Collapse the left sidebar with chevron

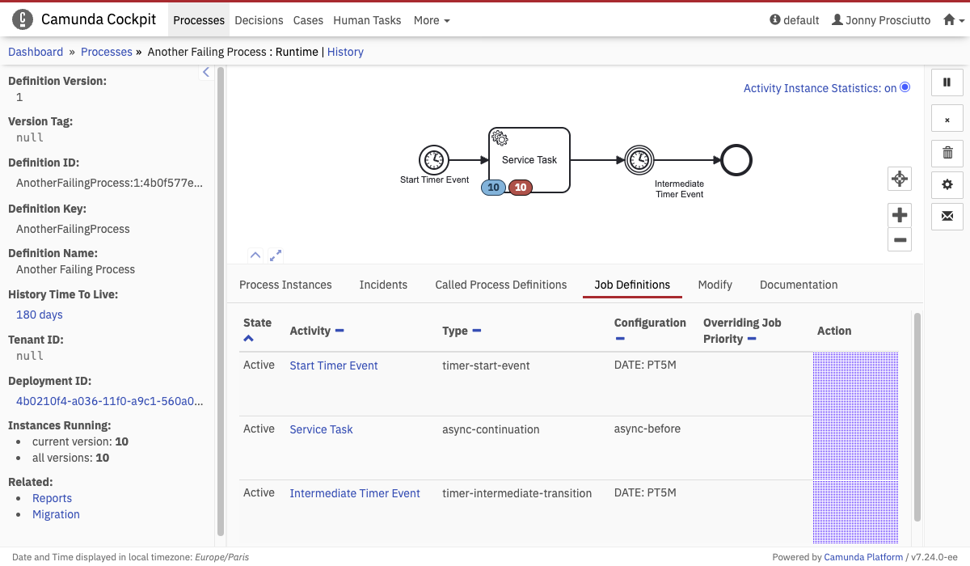click(206, 73)
